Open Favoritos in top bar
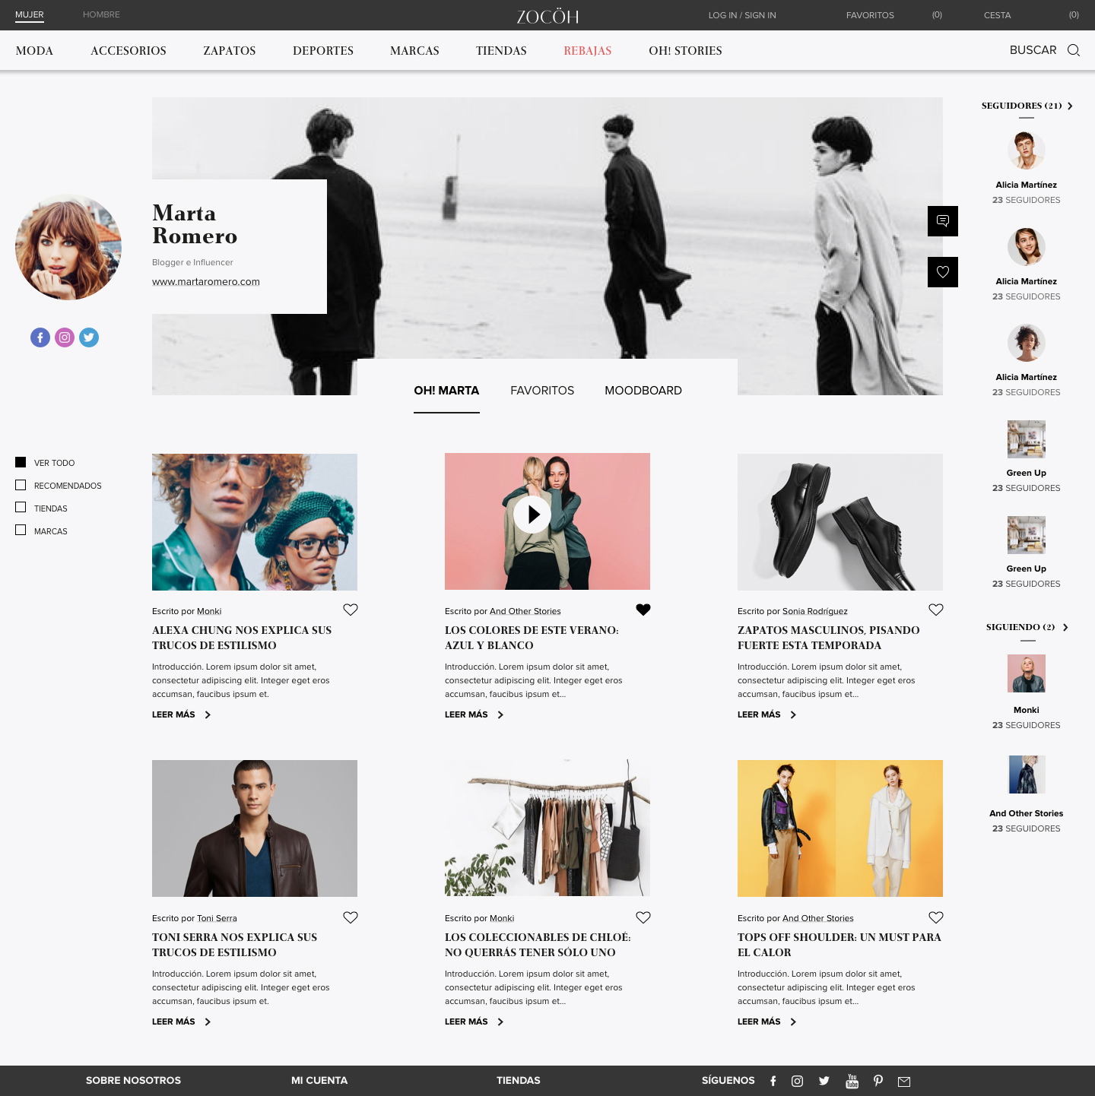The height and width of the screenshot is (1096, 1095). coord(870,15)
